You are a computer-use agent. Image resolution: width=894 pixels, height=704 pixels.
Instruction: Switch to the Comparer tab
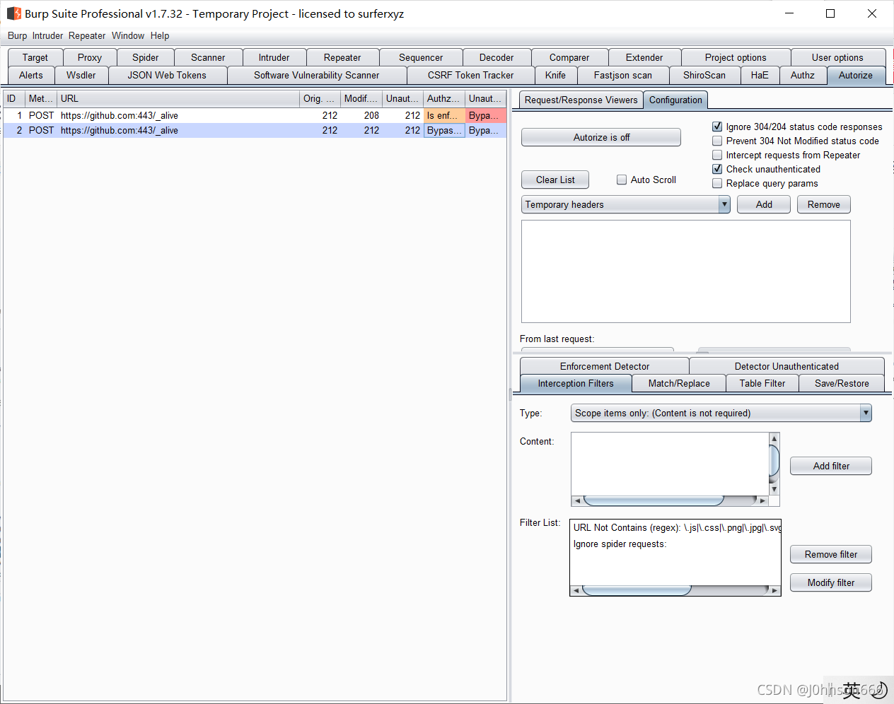(569, 57)
